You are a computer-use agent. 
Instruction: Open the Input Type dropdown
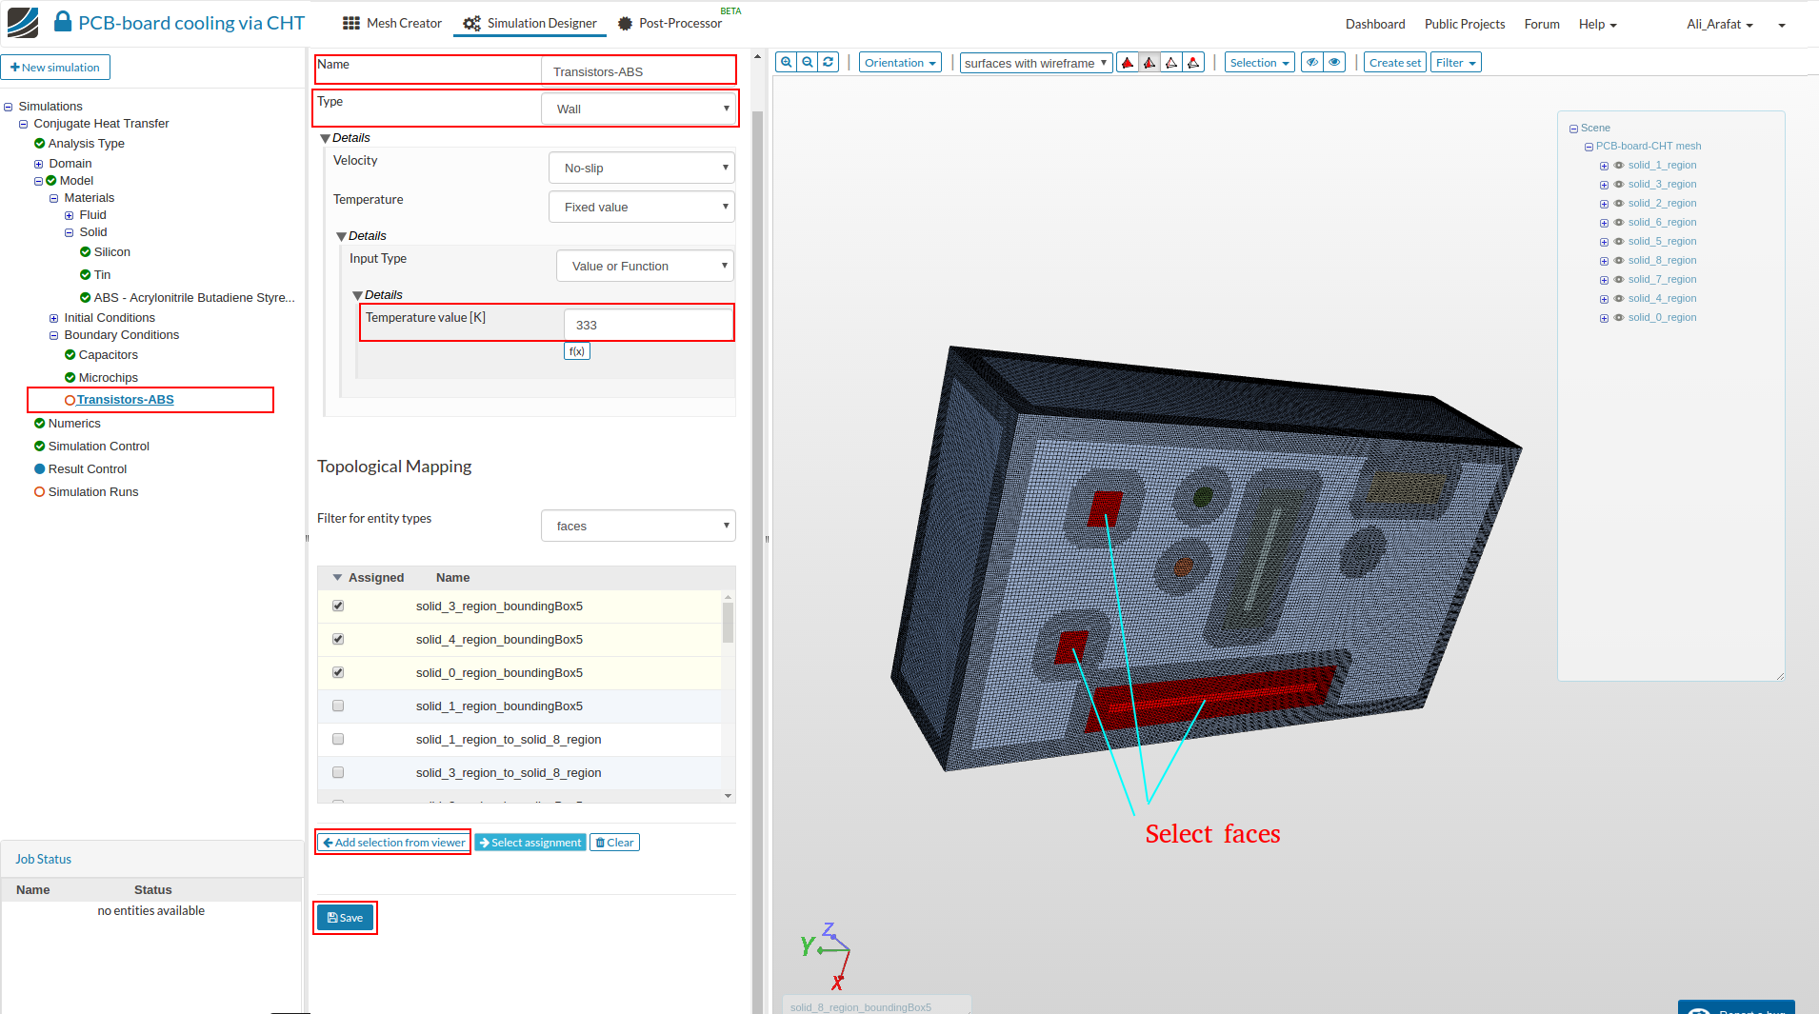(x=645, y=266)
